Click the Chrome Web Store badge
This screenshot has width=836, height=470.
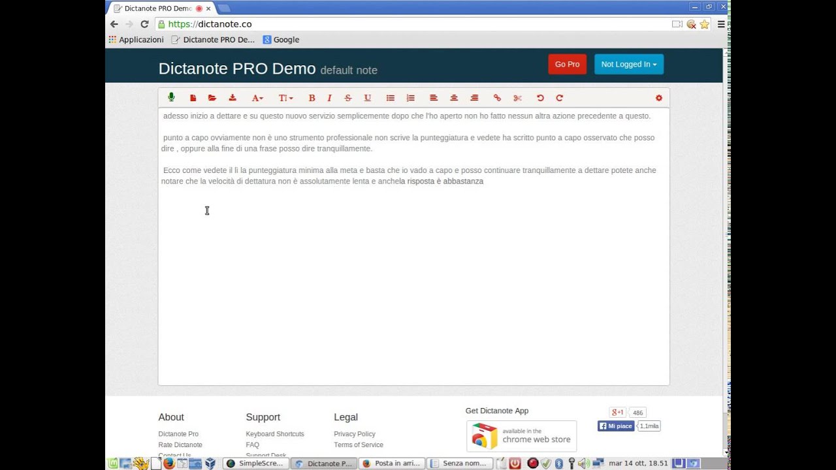(521, 436)
